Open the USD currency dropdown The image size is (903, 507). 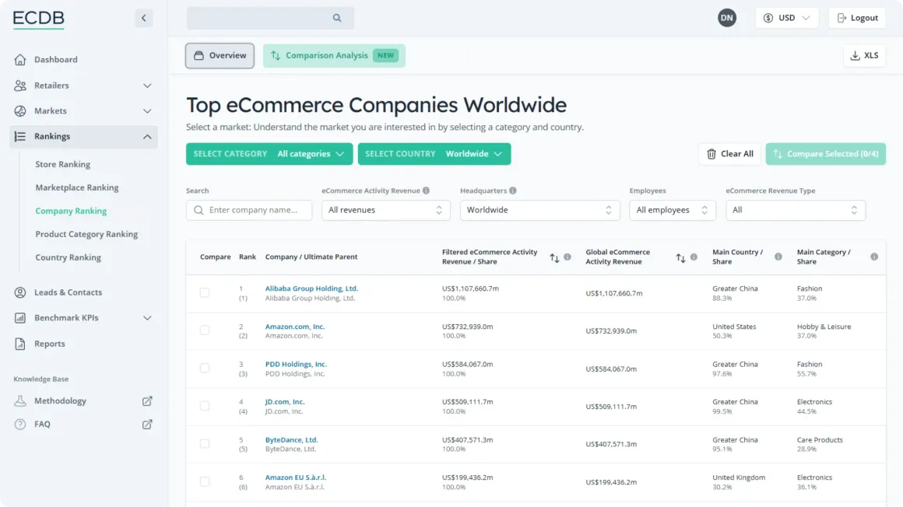pyautogui.click(x=787, y=18)
